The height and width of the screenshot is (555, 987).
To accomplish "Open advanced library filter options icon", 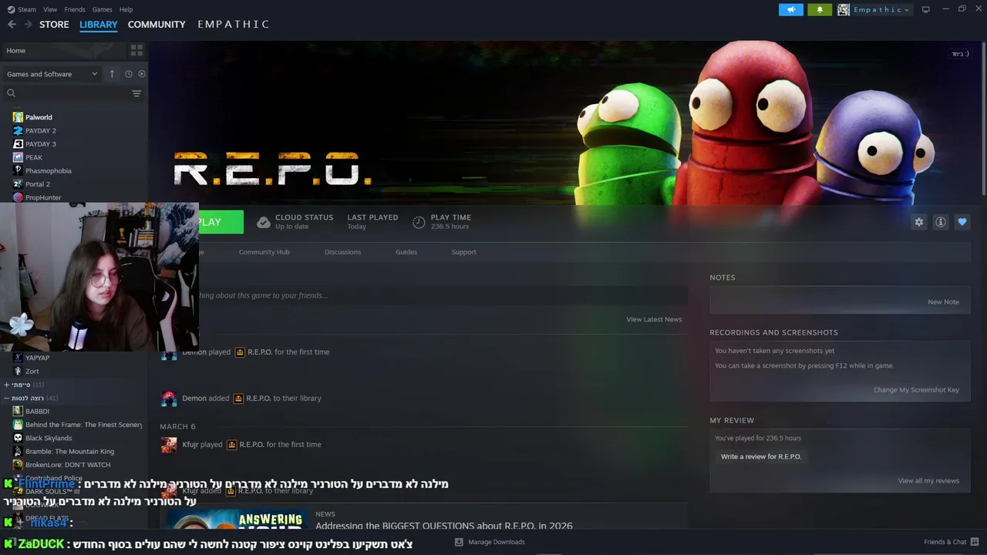I will [x=136, y=93].
